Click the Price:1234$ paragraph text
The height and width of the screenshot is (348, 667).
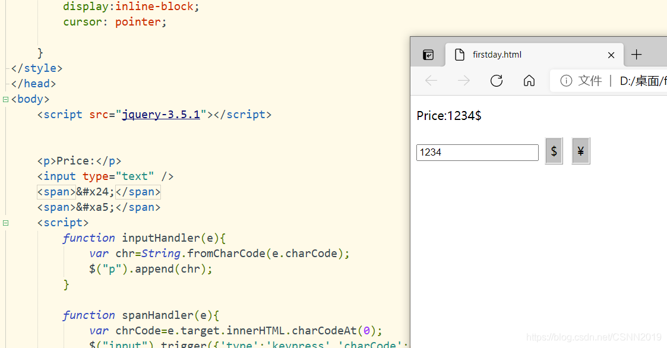point(449,116)
